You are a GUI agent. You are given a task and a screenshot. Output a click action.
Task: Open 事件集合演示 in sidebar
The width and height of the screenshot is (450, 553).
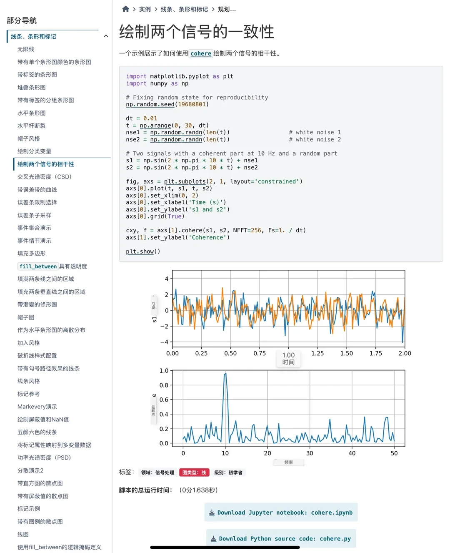pyautogui.click(x=34, y=228)
